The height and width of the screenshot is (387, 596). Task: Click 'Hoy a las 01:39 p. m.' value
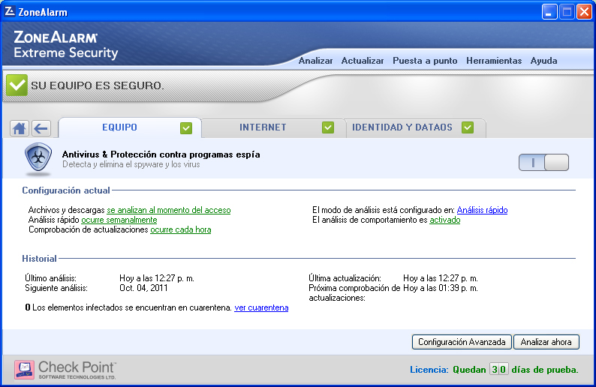[440, 288]
